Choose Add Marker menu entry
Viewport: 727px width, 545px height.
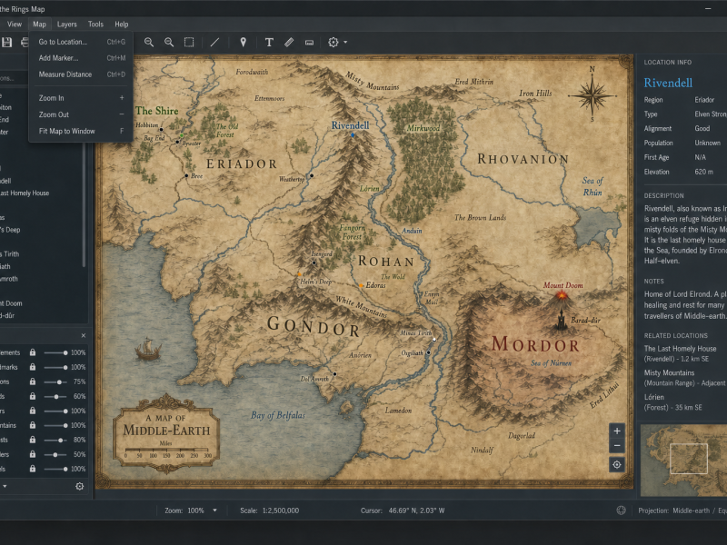(81, 58)
